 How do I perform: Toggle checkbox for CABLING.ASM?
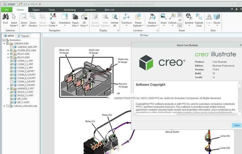click(x=8, y=43)
